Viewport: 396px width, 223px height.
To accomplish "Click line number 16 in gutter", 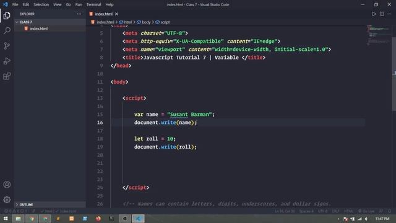I will [x=100, y=123].
